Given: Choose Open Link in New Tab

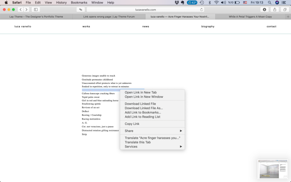Looking at the screenshot, I should [x=141, y=92].
